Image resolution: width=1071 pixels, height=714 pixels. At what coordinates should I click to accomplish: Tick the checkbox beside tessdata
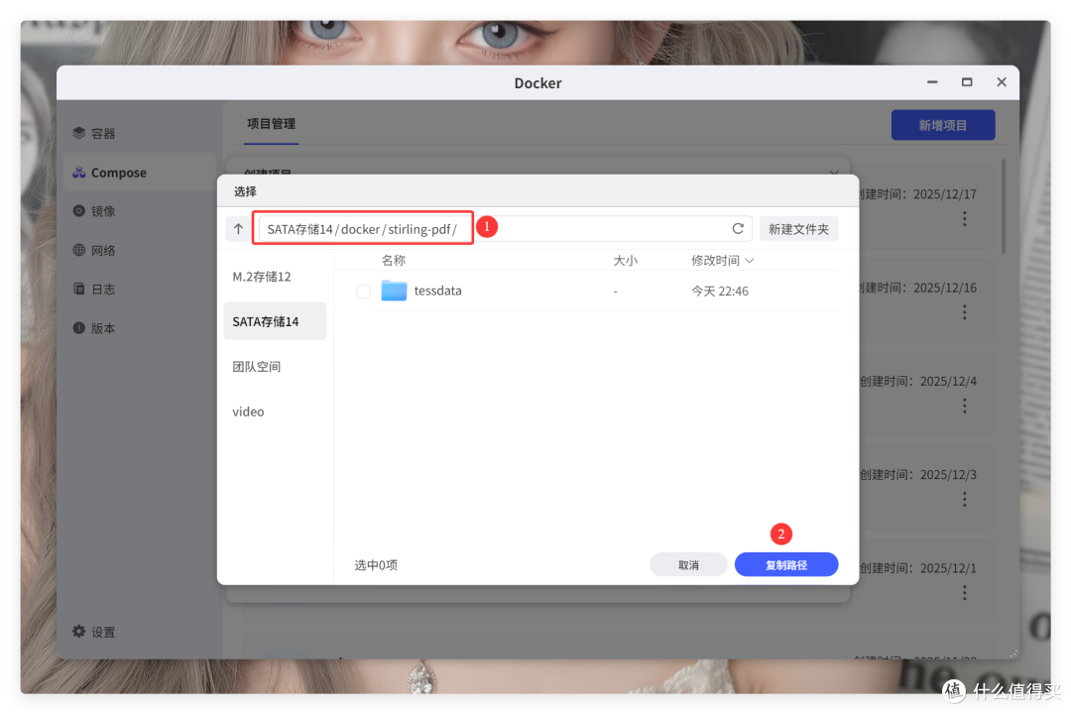pos(363,292)
